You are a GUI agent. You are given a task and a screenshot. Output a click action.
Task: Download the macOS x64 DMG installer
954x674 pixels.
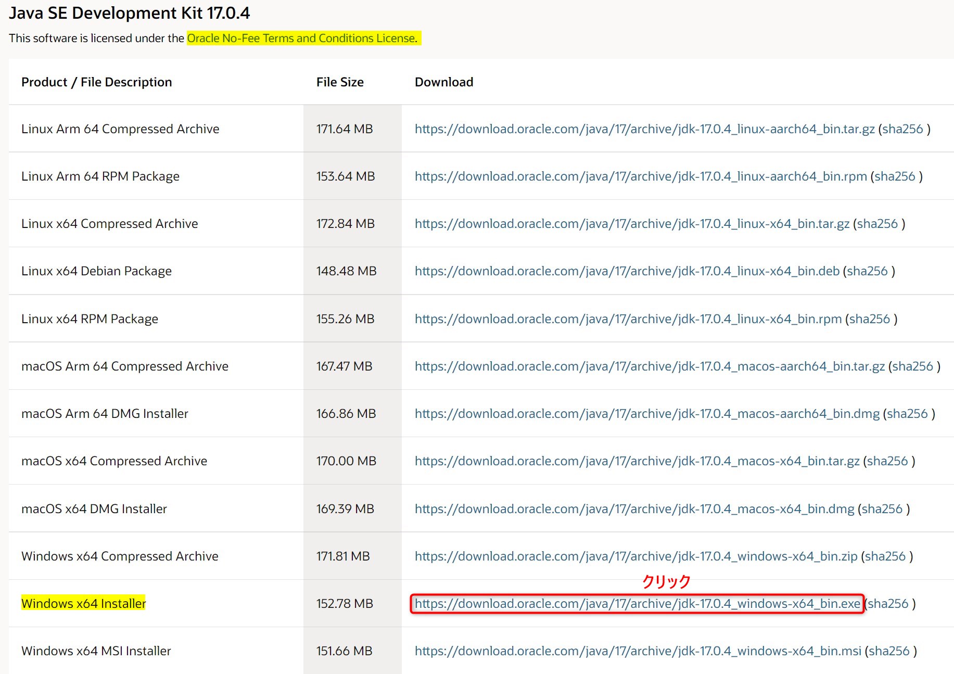pos(634,509)
